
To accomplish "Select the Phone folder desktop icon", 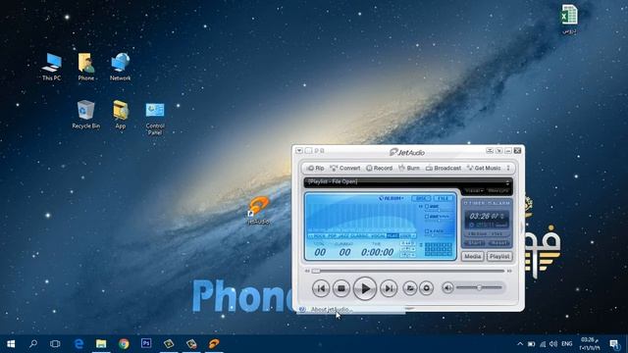I will pyautogui.click(x=86, y=67).
